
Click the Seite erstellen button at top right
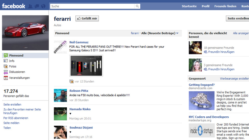(x=237, y=18)
